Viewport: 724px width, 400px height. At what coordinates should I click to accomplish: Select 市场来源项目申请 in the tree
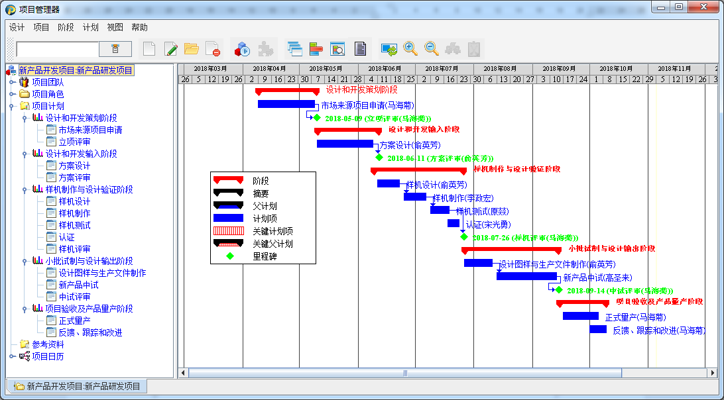pos(90,130)
